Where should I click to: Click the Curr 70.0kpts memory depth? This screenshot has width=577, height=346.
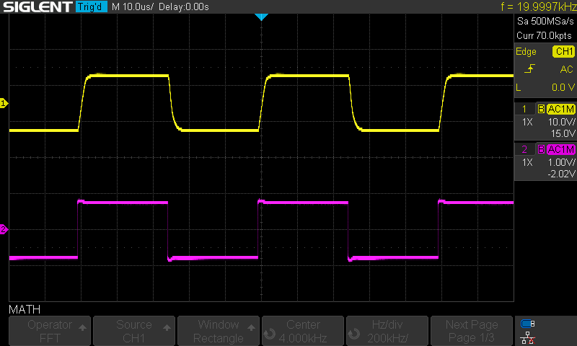tap(544, 35)
